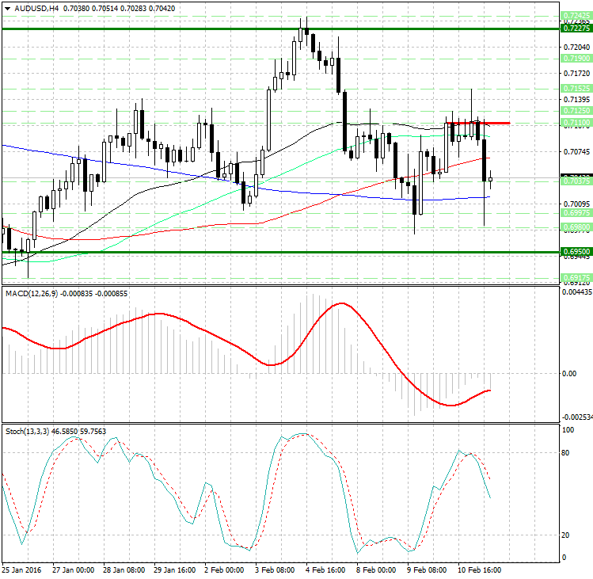Click the 25 Jan 2016 date label
Screen dimensions: 593x579
click(x=21, y=569)
